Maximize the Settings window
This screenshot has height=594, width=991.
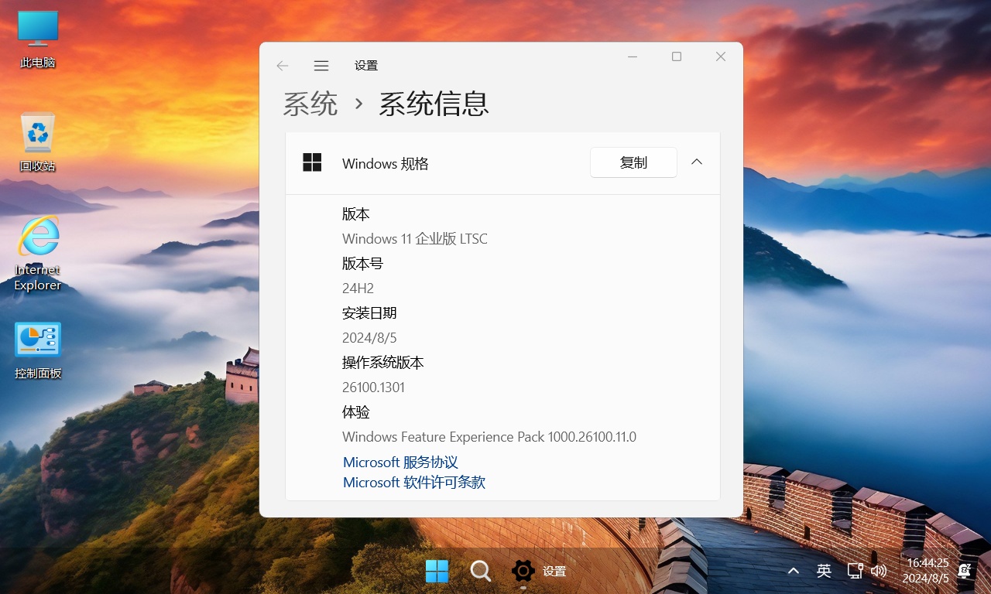tap(677, 56)
